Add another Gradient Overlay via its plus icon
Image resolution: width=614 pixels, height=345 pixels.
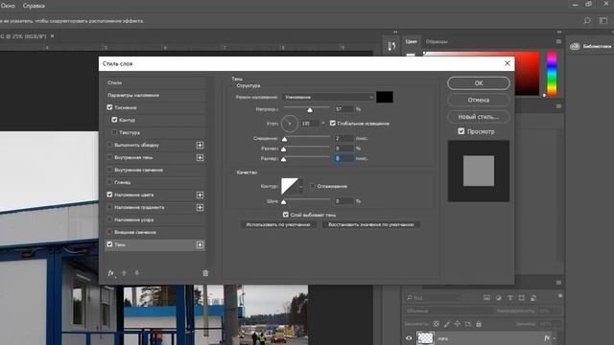200,207
